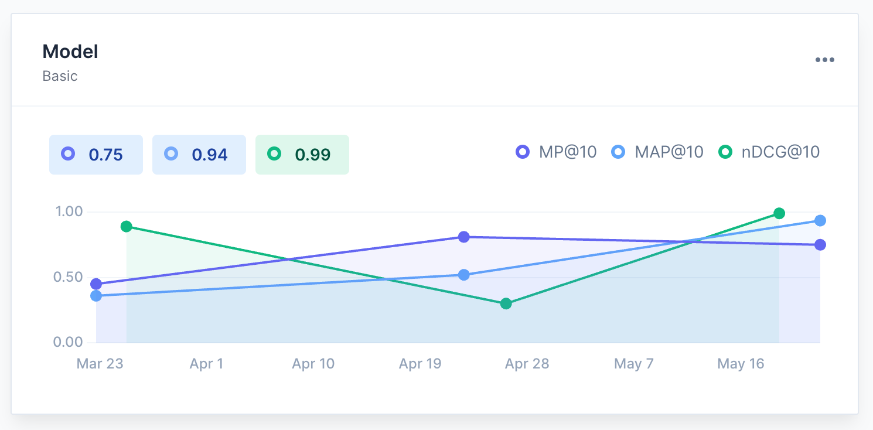Image resolution: width=873 pixels, height=430 pixels.
Task: Click the Mar 23 axis label
Action: pyautogui.click(x=100, y=364)
